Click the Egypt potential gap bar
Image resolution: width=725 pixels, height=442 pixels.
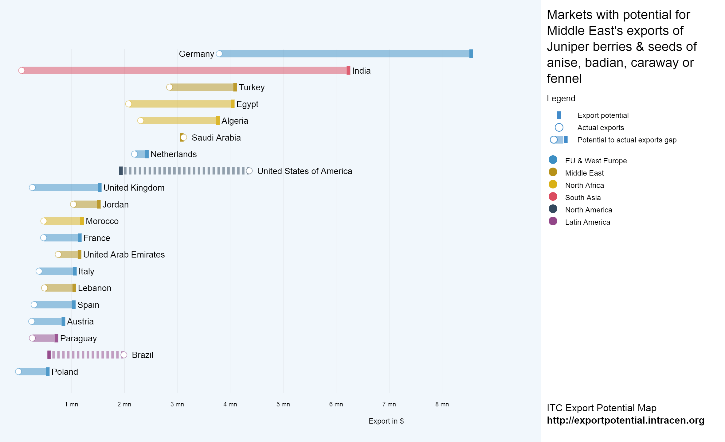pyautogui.click(x=180, y=104)
